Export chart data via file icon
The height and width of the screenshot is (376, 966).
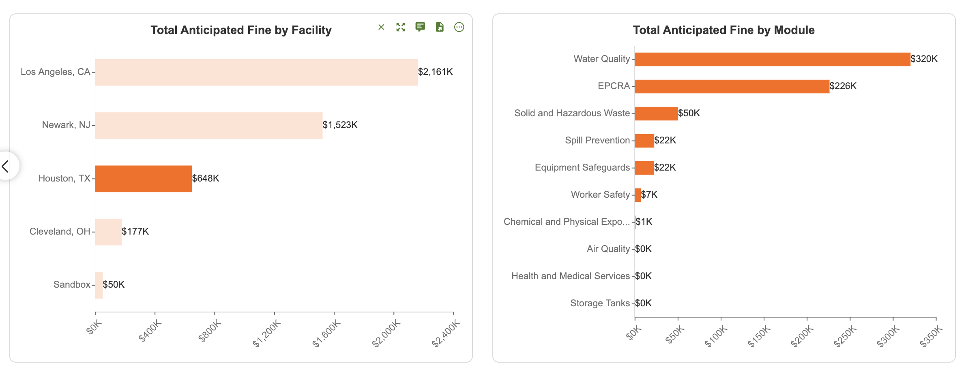[440, 27]
